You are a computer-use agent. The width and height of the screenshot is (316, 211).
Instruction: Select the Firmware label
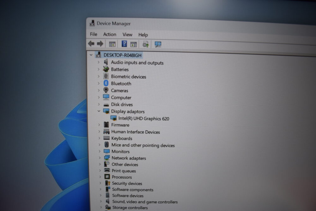tap(120, 125)
